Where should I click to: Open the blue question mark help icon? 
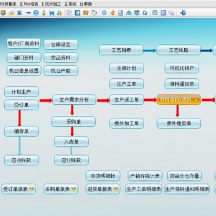pyautogui.click(x=36, y=13)
